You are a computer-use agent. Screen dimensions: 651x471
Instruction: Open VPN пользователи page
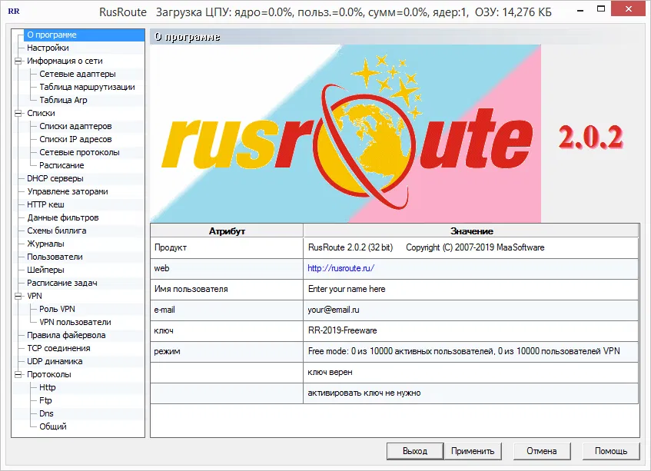75,323
